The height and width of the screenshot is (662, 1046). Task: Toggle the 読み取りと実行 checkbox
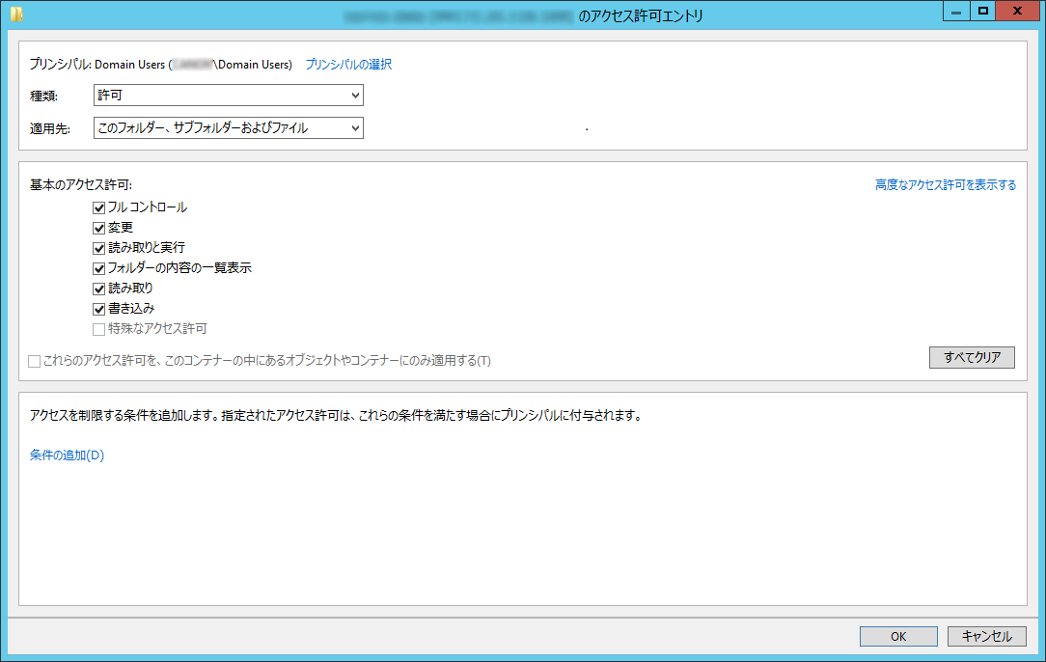click(98, 248)
